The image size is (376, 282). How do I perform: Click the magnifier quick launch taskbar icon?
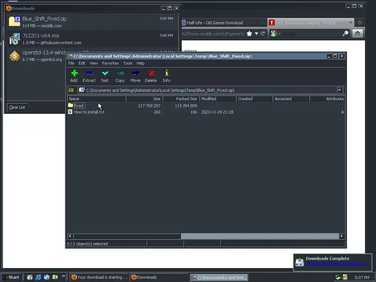click(55, 277)
